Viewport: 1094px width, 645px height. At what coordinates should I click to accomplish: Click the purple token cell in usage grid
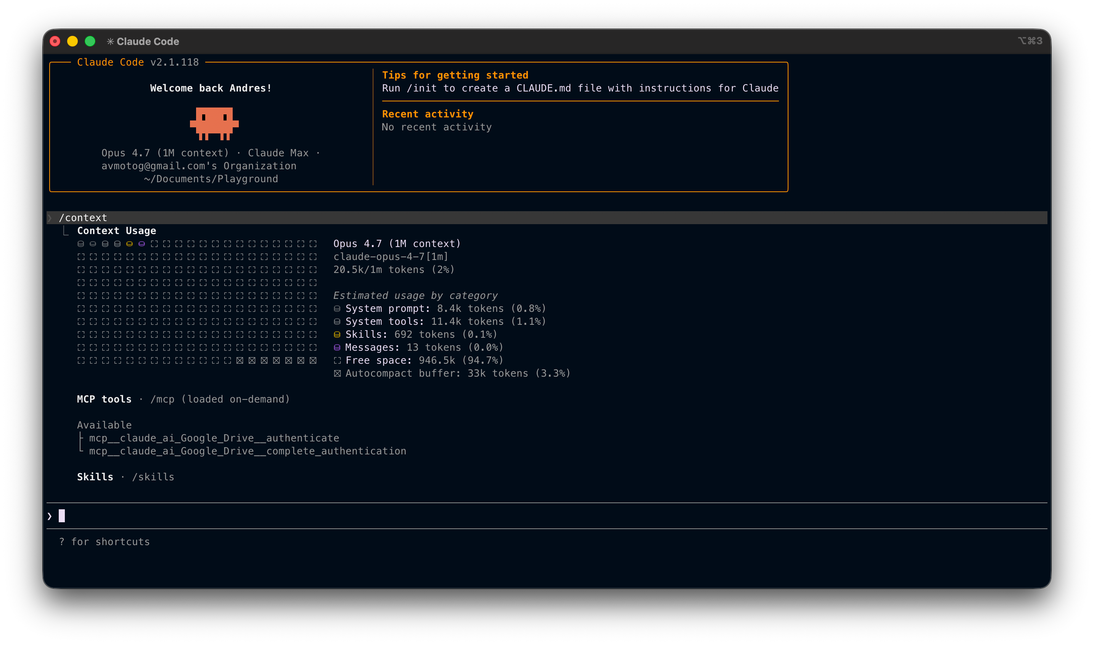click(x=142, y=244)
